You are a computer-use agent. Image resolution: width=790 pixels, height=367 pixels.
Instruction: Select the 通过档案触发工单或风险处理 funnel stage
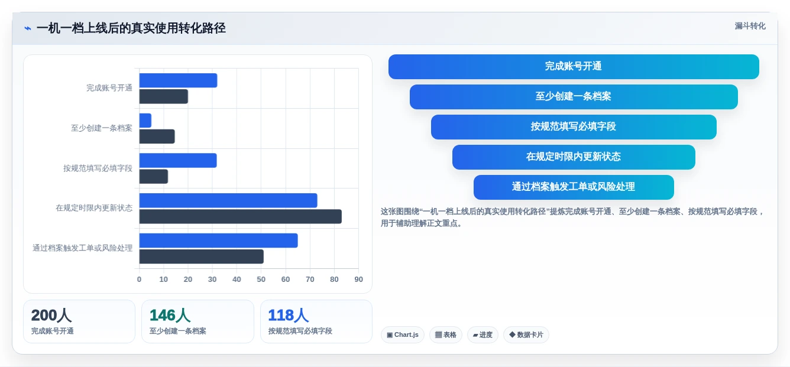[x=574, y=187]
